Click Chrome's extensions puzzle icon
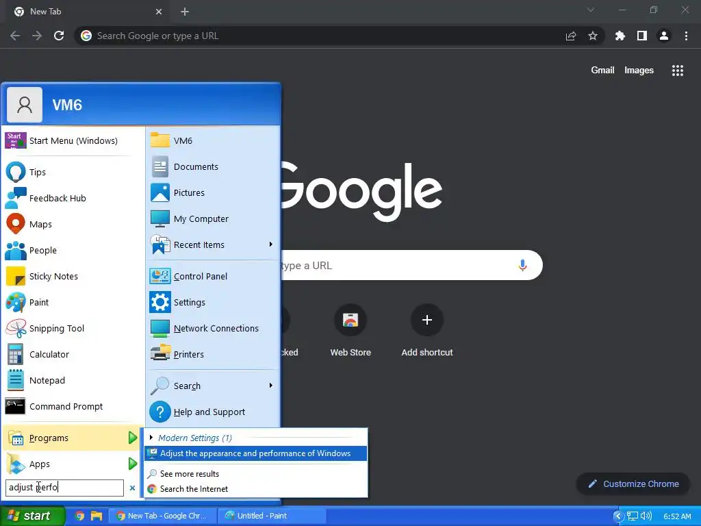The width and height of the screenshot is (701, 526). (x=620, y=36)
